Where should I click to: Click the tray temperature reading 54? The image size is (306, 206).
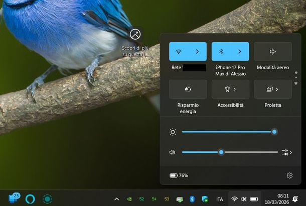pyautogui.click(x=154, y=199)
